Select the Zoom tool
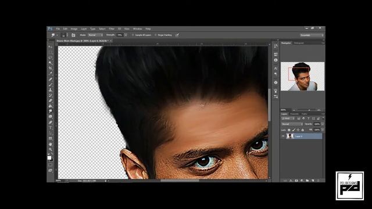The width and height of the screenshot is (372, 209). point(51,150)
